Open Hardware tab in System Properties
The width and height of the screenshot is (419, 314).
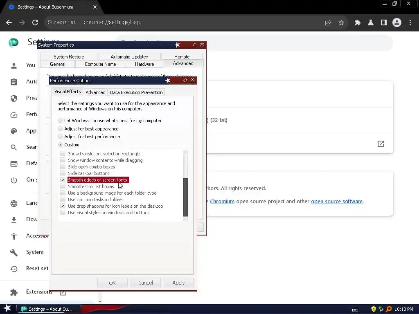(144, 64)
